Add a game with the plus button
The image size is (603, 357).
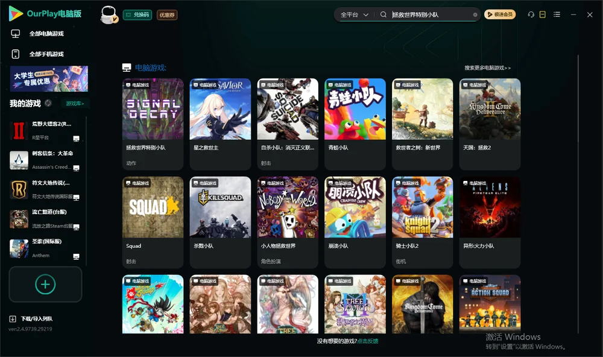(x=45, y=284)
